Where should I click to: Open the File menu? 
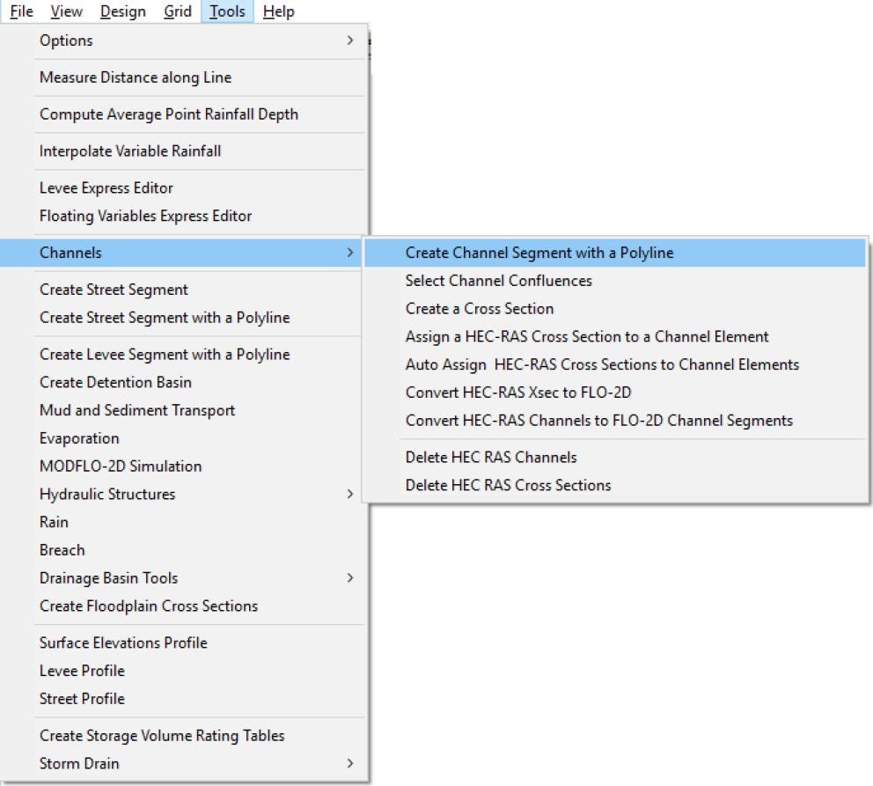(x=21, y=11)
